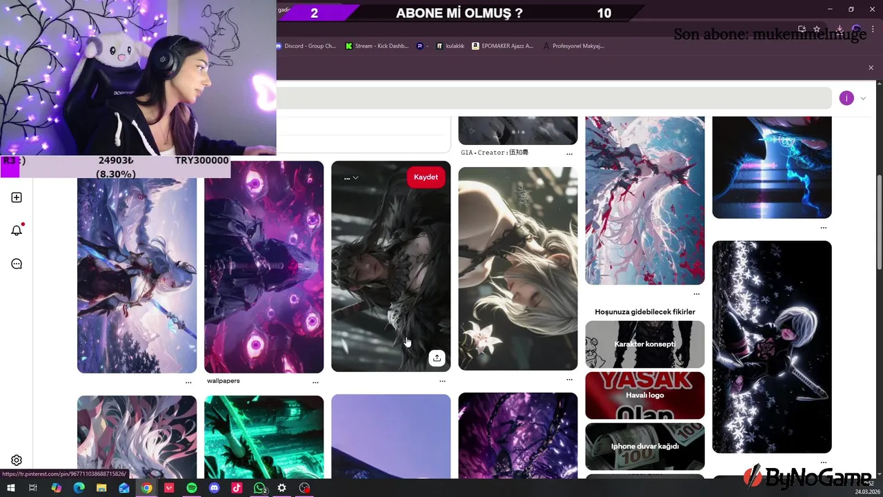Click the share icon on the hovered pin
This screenshot has height=497, width=883.
coord(437,358)
